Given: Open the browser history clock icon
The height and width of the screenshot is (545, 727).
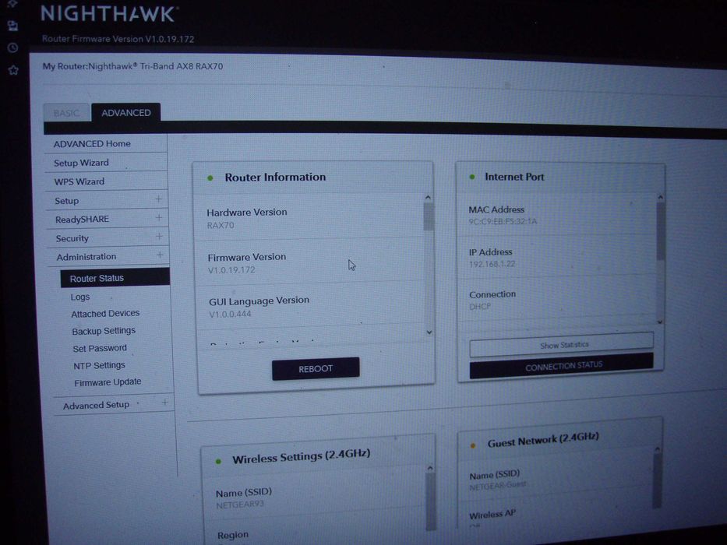Looking at the screenshot, I should coord(13,47).
